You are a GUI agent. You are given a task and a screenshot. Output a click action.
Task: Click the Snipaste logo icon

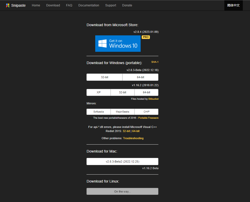coord(8,5)
